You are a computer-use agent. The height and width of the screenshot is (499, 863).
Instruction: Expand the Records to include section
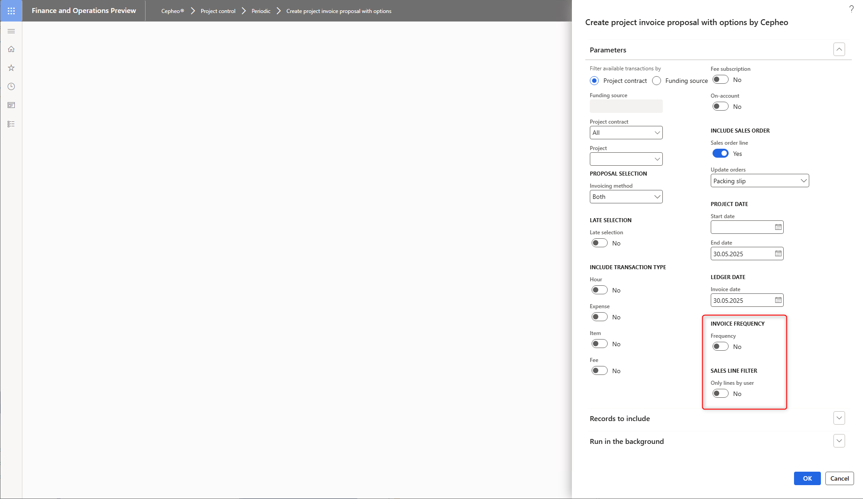tap(839, 418)
